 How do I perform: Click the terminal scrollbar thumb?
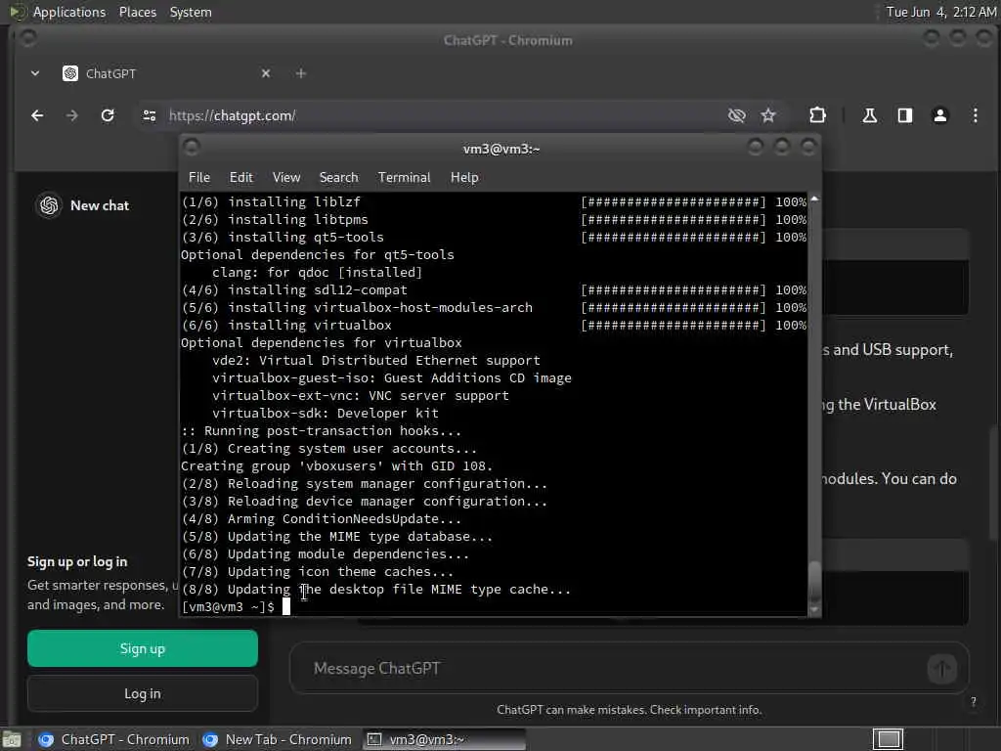coord(814,581)
